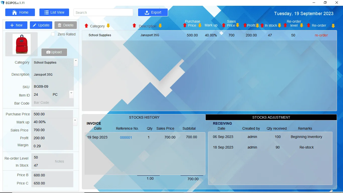
Task: Click the Price C field
Action: (x=52, y=183)
